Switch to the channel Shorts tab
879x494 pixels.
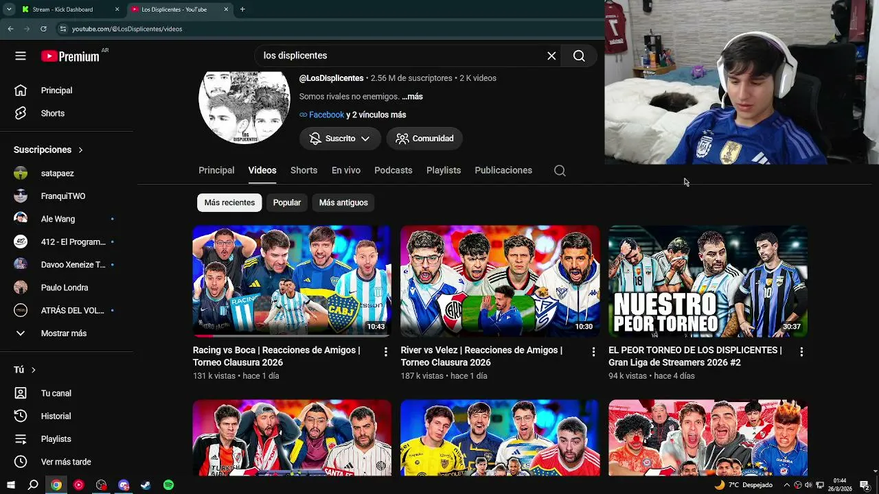click(x=304, y=170)
